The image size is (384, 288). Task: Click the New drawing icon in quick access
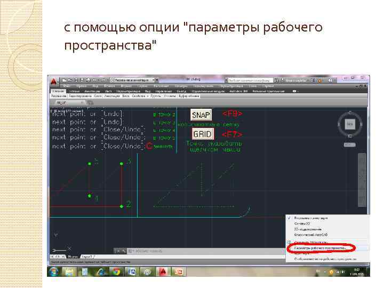click(x=64, y=80)
